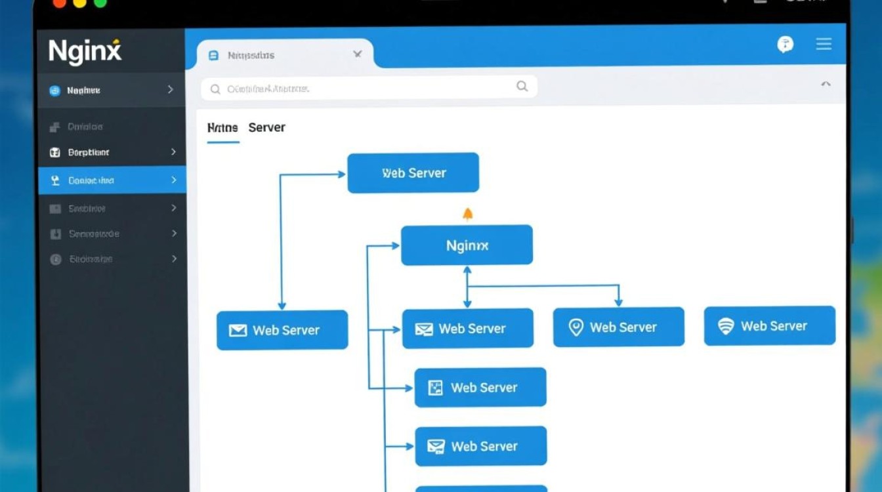Open the hamburger menu in header
882x492 pixels.
(x=824, y=44)
